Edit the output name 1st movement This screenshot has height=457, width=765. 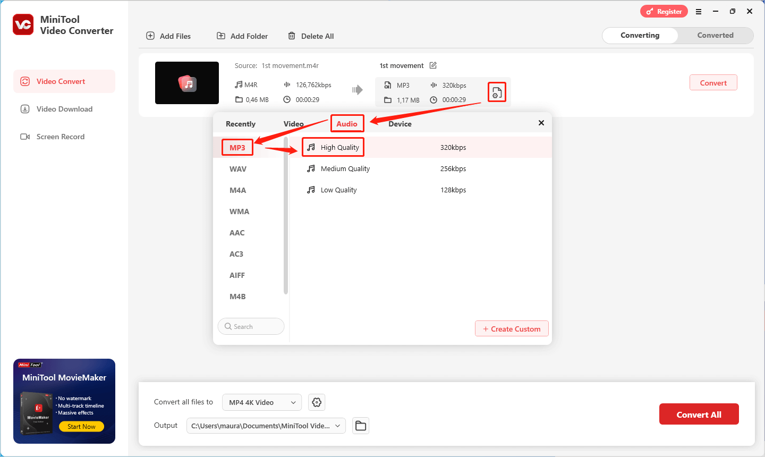[433, 65]
